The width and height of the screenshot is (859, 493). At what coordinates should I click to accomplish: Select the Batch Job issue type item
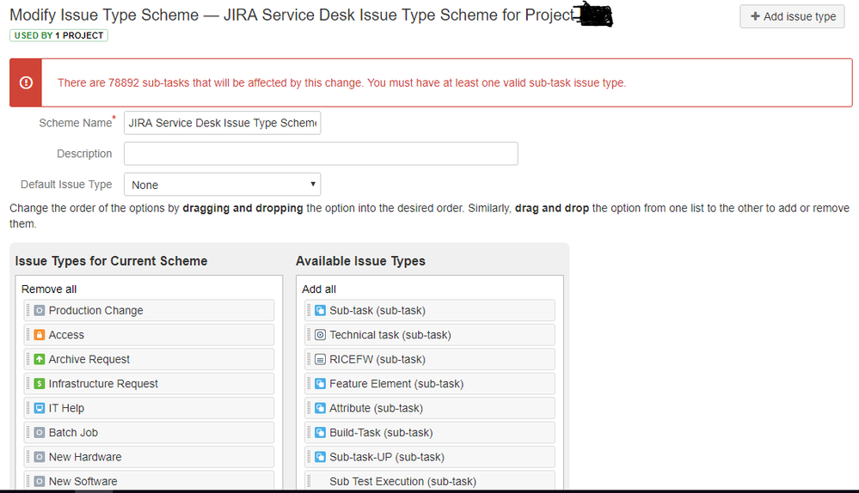pyautogui.click(x=149, y=432)
